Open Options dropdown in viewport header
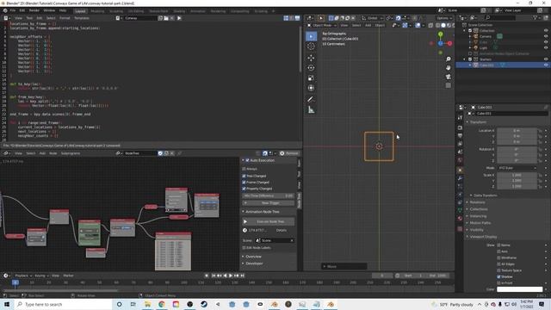The height and width of the screenshot is (310, 551). [x=444, y=18]
